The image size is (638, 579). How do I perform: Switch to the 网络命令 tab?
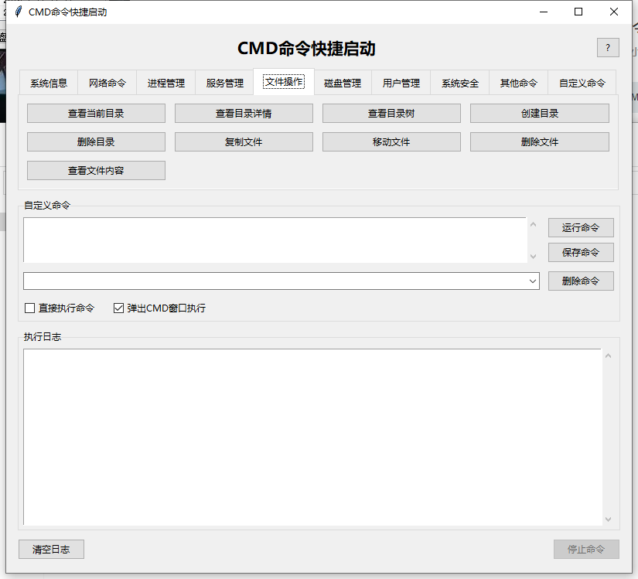[x=107, y=82]
